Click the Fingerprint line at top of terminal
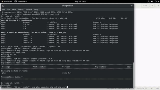This screenshot has height=90, width=160. tap(37, 12)
